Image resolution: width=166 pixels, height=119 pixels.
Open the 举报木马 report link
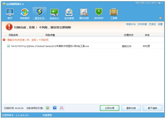click(x=131, y=24)
